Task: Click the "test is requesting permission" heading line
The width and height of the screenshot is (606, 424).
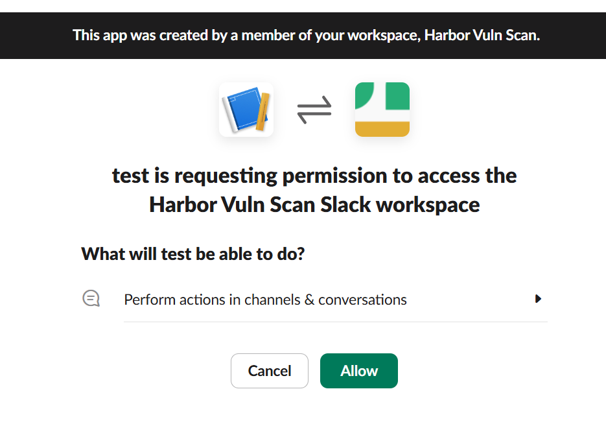Action: [314, 176]
